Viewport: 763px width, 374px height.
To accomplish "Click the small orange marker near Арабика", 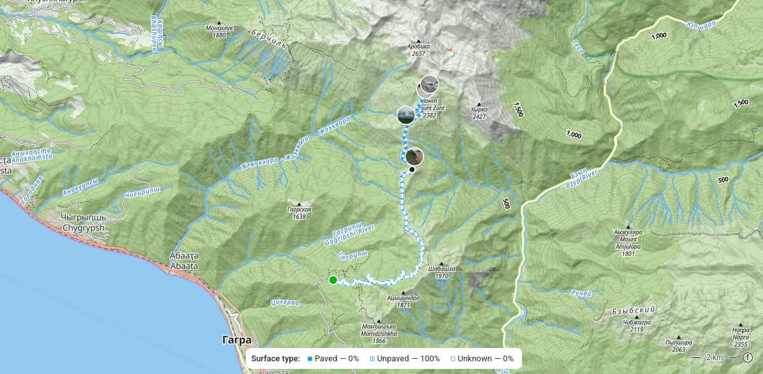I will pos(450,49).
